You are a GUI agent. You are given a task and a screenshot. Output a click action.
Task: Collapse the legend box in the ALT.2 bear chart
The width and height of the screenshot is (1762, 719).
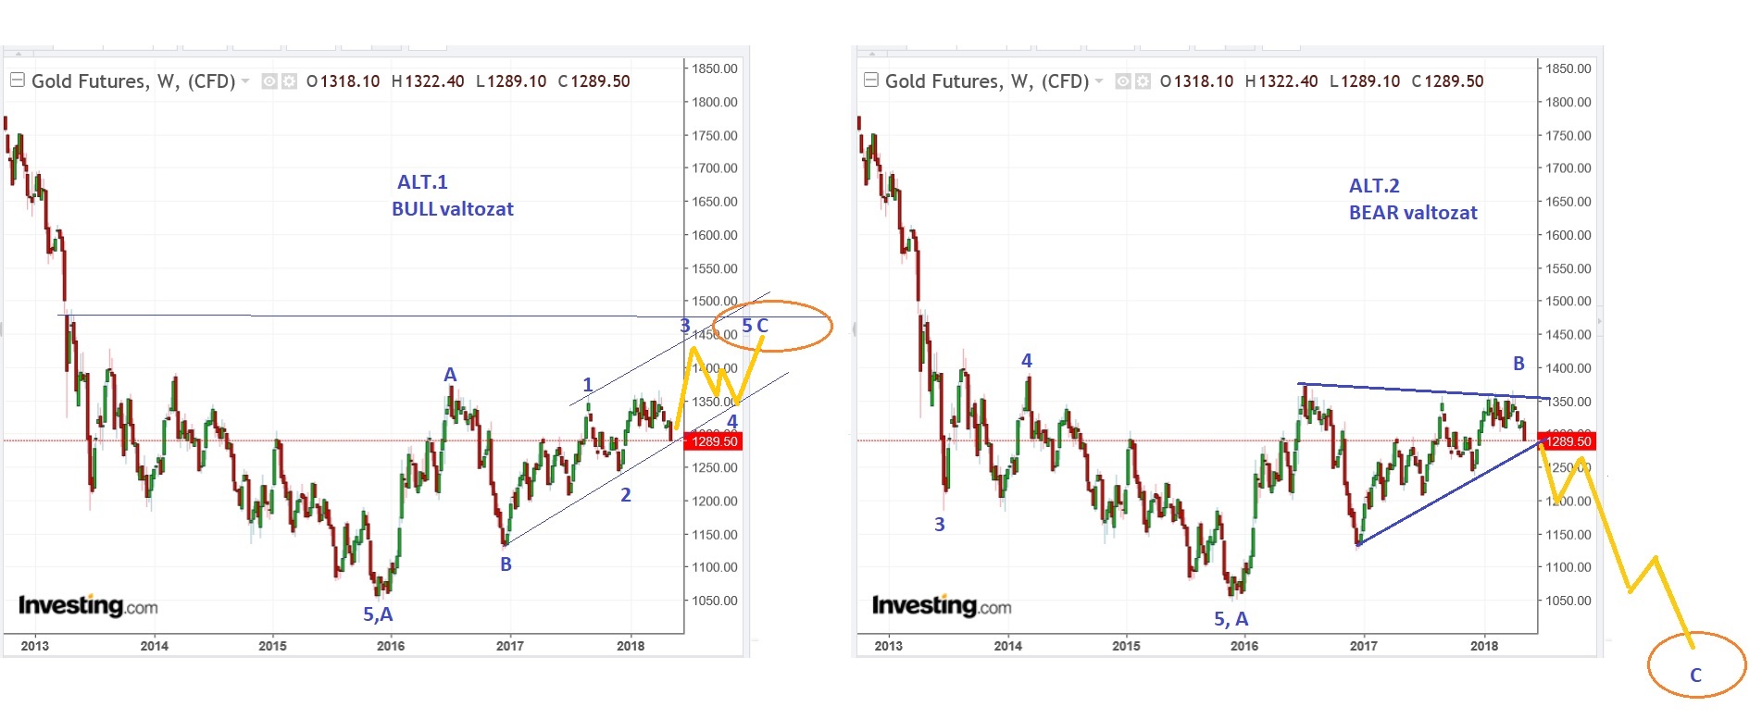pos(870,81)
